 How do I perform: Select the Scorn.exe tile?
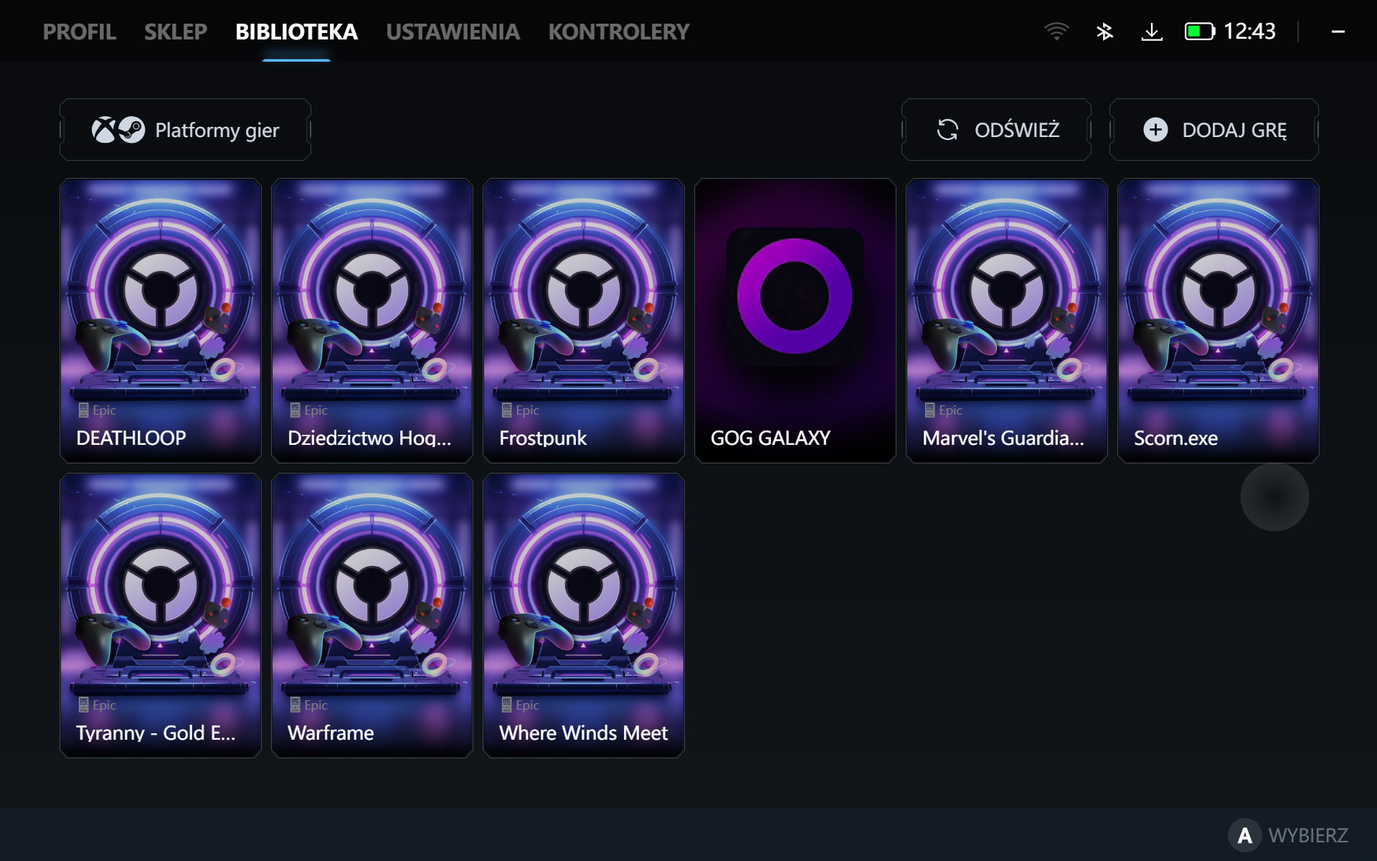1218,320
